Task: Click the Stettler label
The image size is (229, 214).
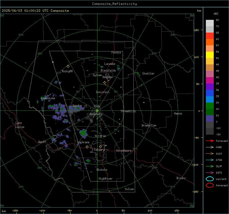Action: point(148,74)
